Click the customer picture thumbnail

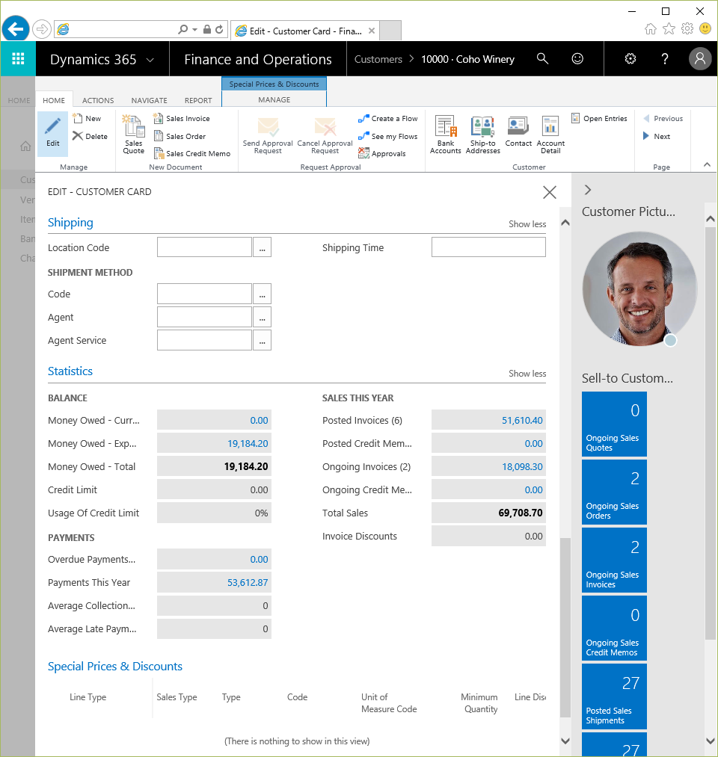[x=639, y=288]
